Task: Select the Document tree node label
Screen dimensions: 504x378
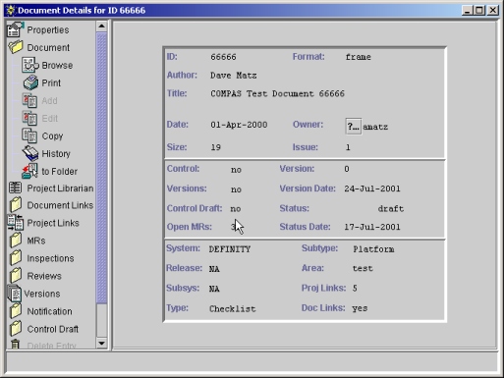Action: click(x=48, y=48)
